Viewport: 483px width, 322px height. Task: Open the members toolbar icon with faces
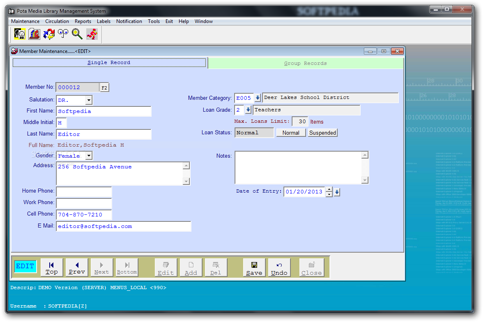(20, 34)
